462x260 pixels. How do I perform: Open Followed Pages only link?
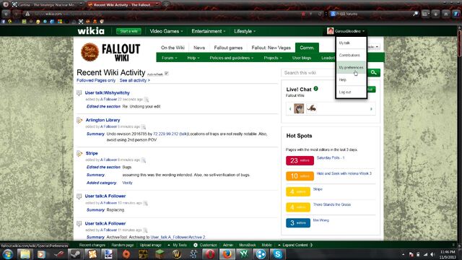click(96, 80)
